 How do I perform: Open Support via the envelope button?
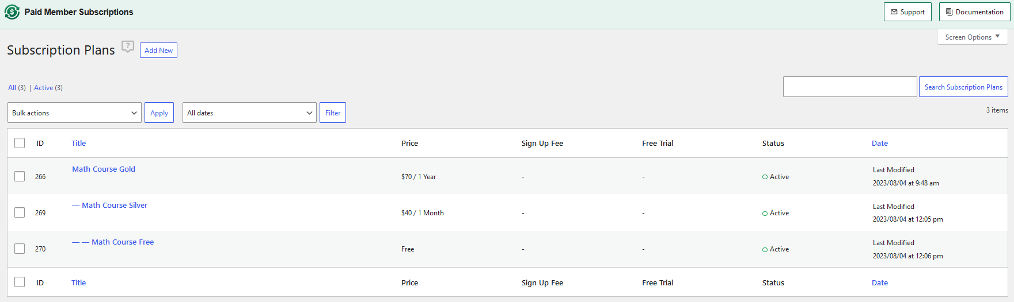click(x=907, y=12)
